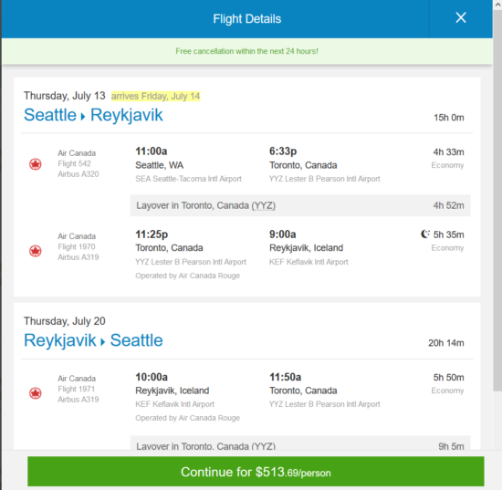Continue for $513.69 per person
Image resolution: width=502 pixels, height=490 pixels.
click(x=256, y=472)
